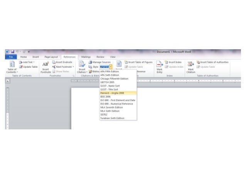246x185 pixels.
Task: Click the Save icon in Quick Access Toolbar
Action: (13, 52)
